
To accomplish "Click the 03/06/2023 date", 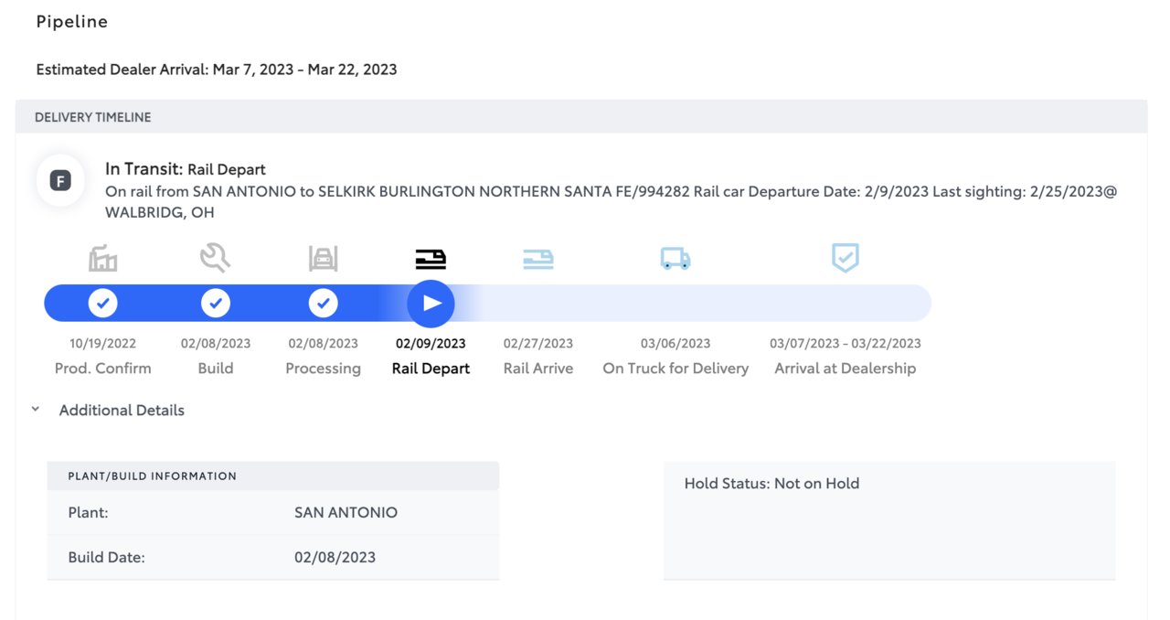I will click(x=675, y=344).
